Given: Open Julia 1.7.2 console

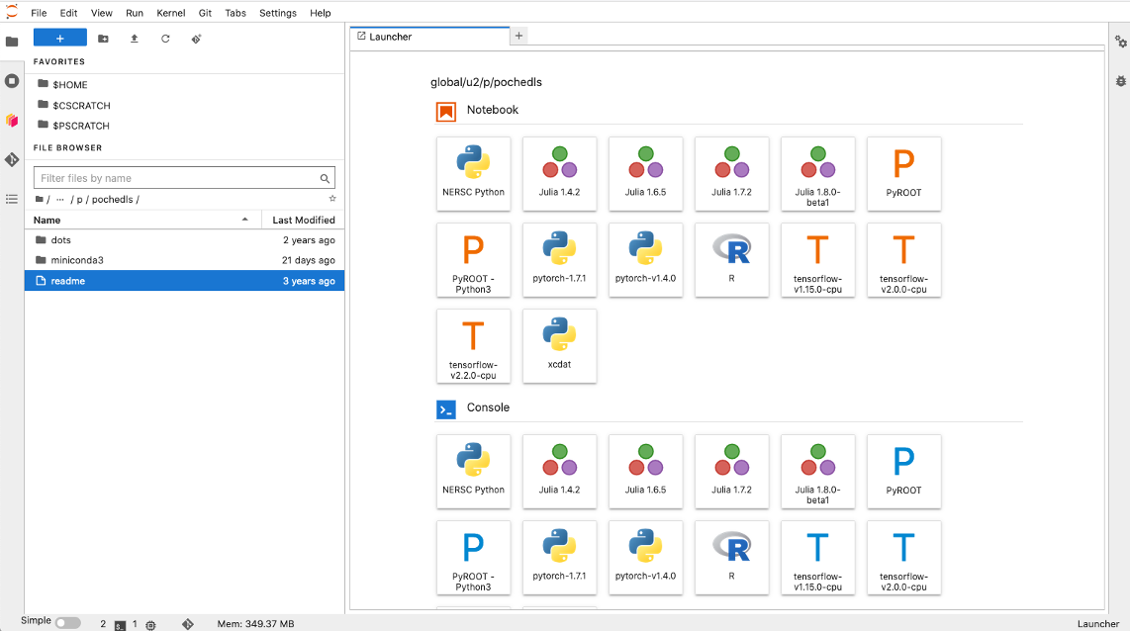Looking at the screenshot, I should (x=731, y=471).
